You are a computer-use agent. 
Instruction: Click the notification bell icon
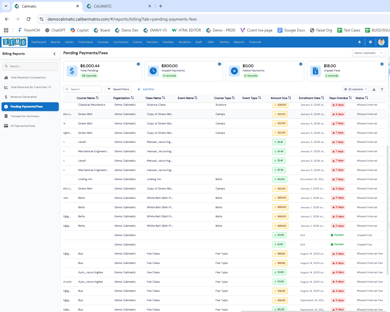pyautogui.click(x=359, y=42)
